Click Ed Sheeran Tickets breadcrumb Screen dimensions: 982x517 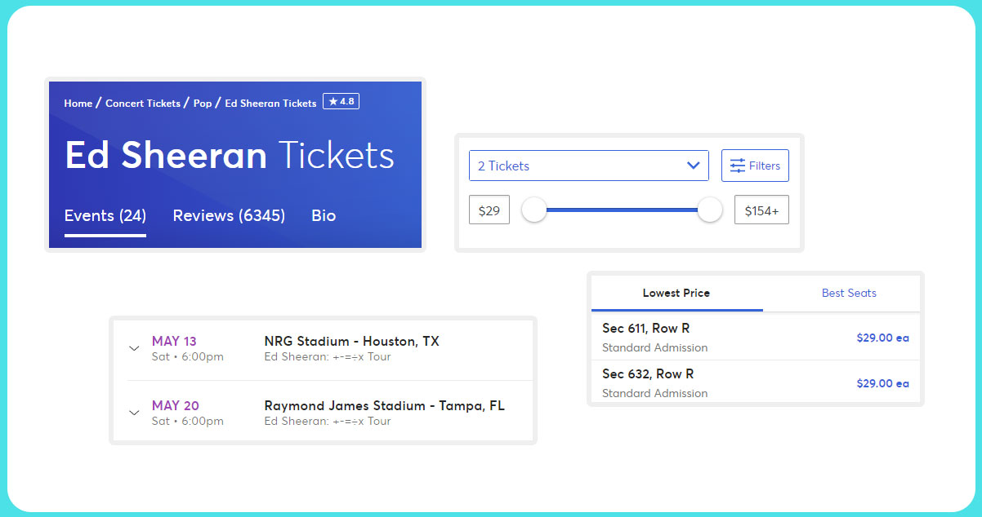tap(270, 104)
